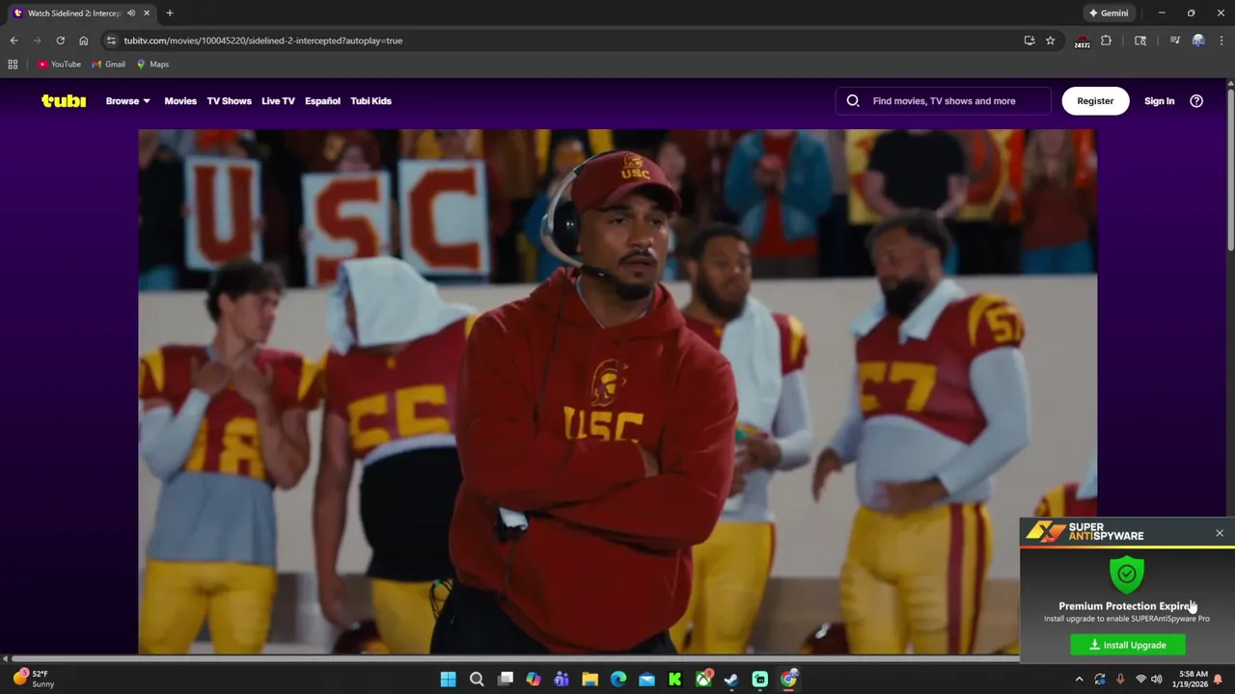Switch to the Español section
Viewport: 1235px width, 694px height.
[x=322, y=100]
